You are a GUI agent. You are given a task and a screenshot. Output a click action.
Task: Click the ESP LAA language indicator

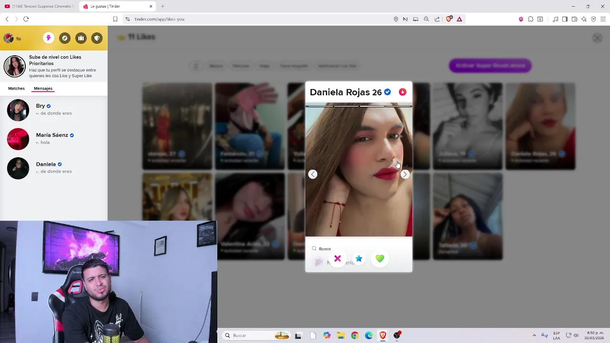(556, 335)
